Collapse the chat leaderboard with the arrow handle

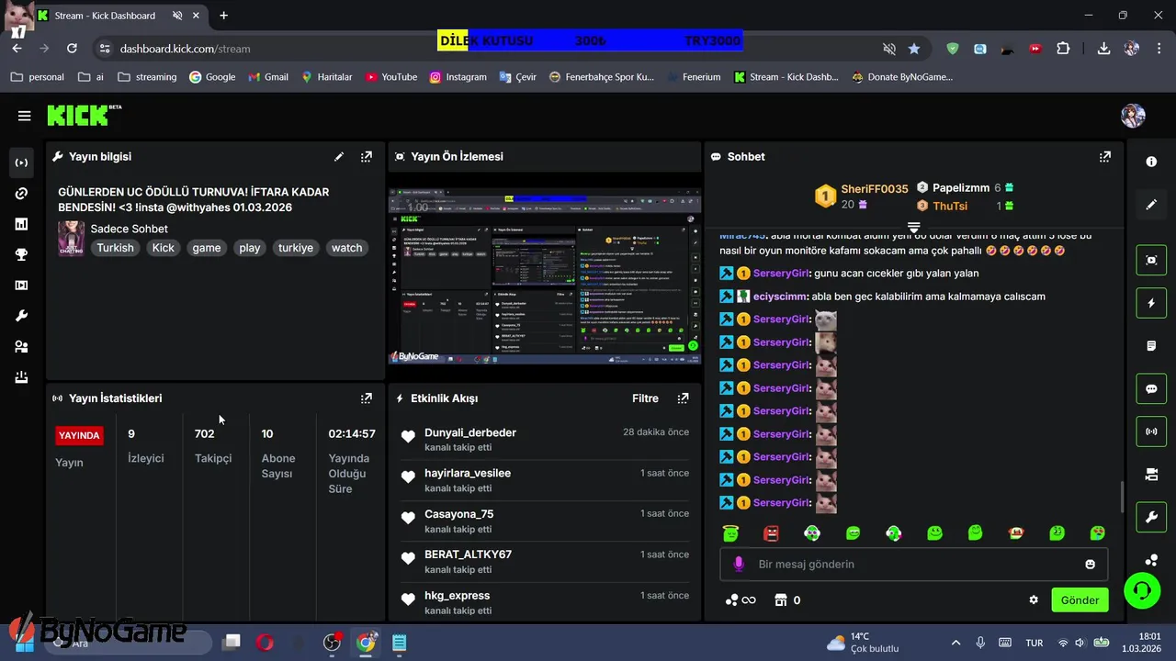click(914, 227)
